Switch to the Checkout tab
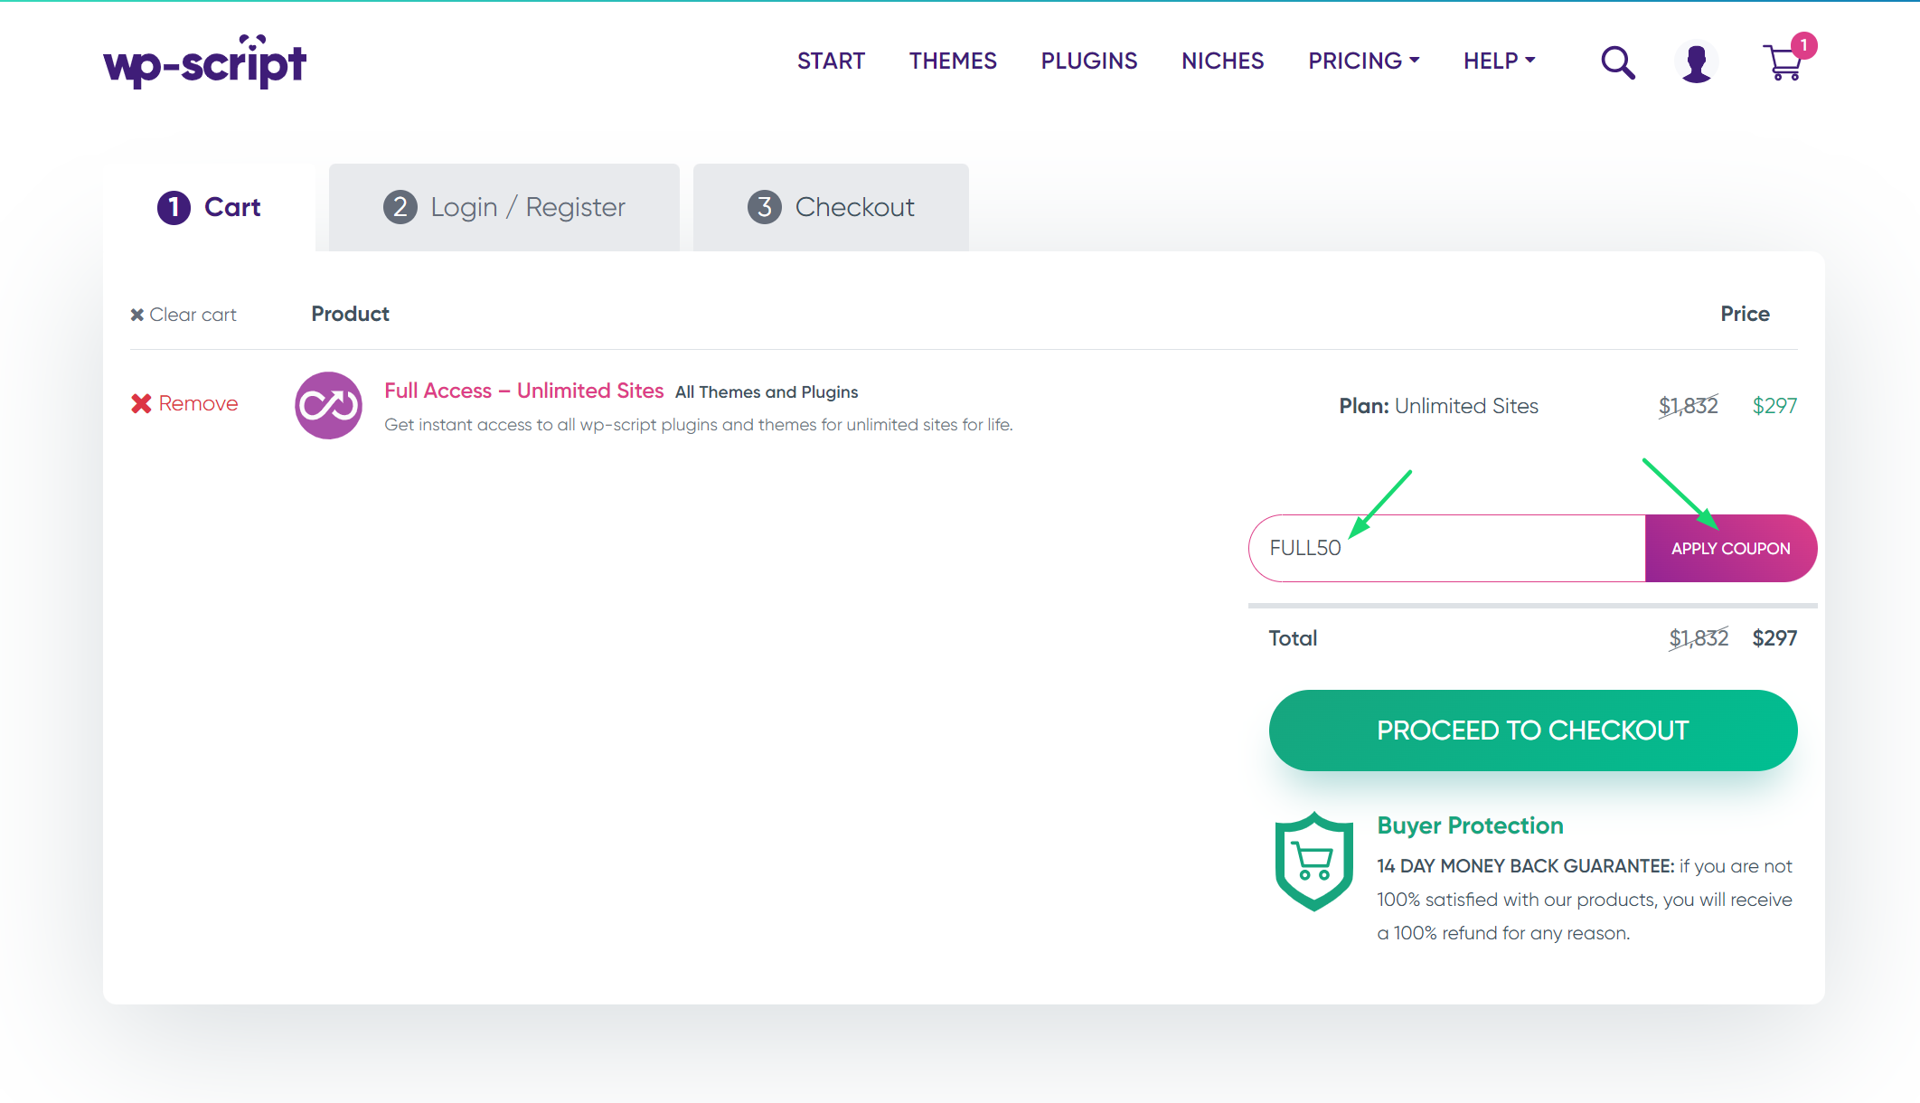 831,207
